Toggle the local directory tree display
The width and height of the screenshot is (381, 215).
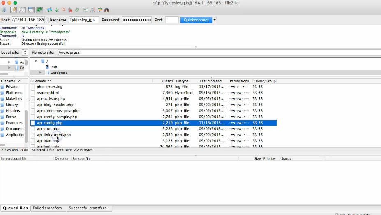(22, 10)
